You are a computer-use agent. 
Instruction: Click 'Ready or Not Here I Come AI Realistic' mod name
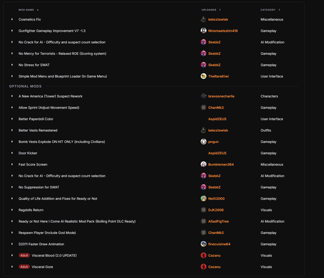pos(77,221)
